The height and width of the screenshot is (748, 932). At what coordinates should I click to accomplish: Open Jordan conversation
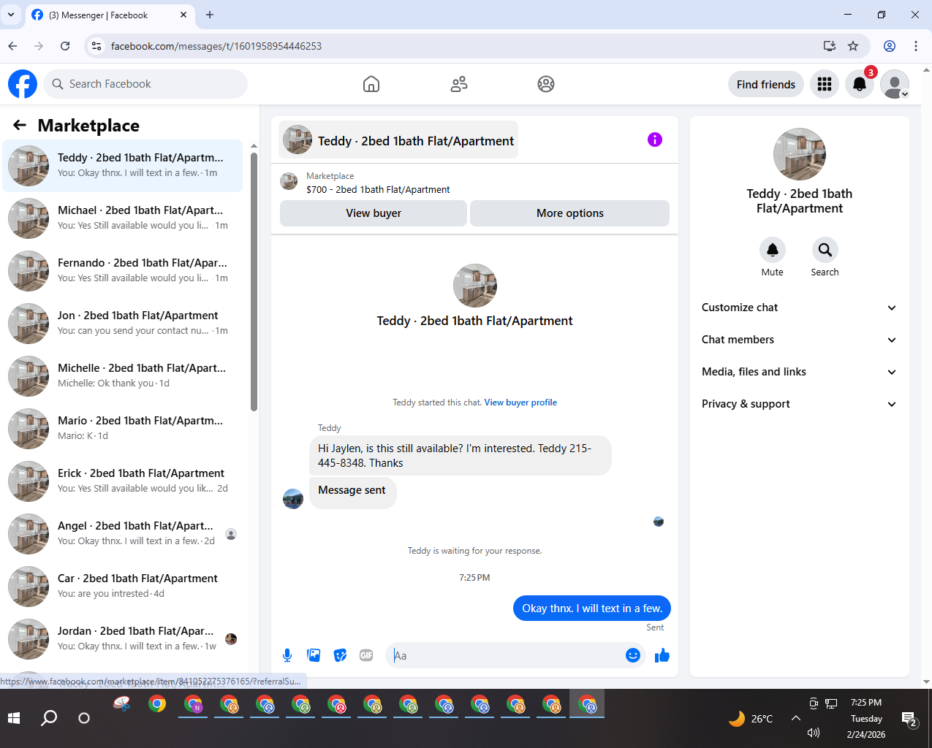[123, 639]
